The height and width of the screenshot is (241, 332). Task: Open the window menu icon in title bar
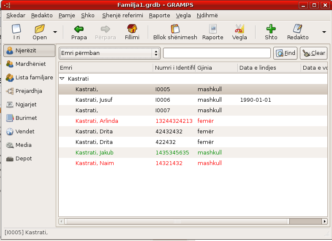tap(7, 5)
